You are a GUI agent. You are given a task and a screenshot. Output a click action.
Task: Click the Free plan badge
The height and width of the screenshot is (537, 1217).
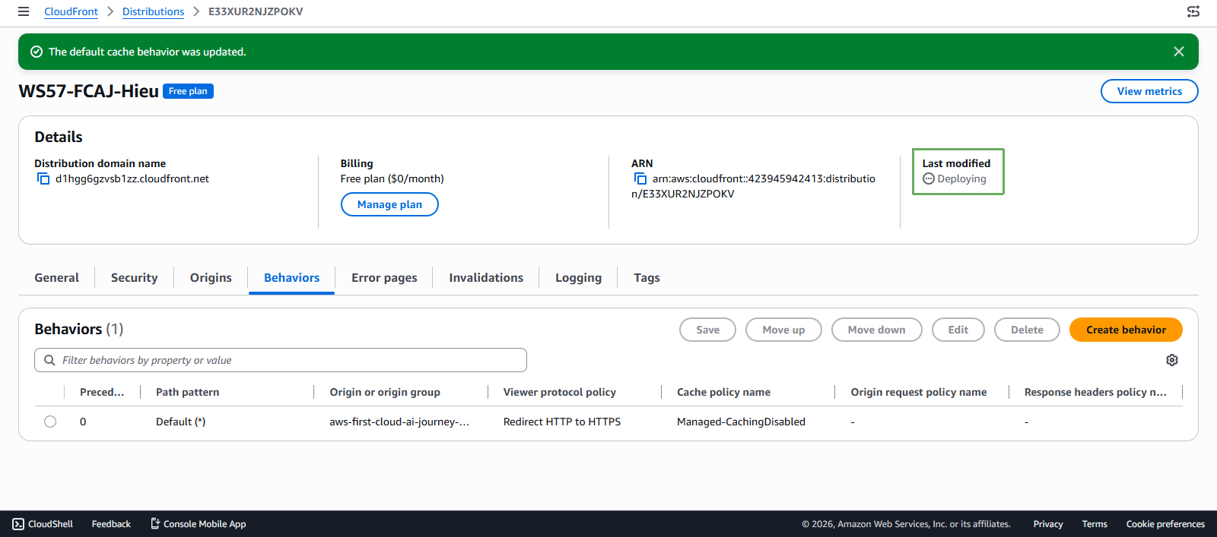(x=188, y=91)
